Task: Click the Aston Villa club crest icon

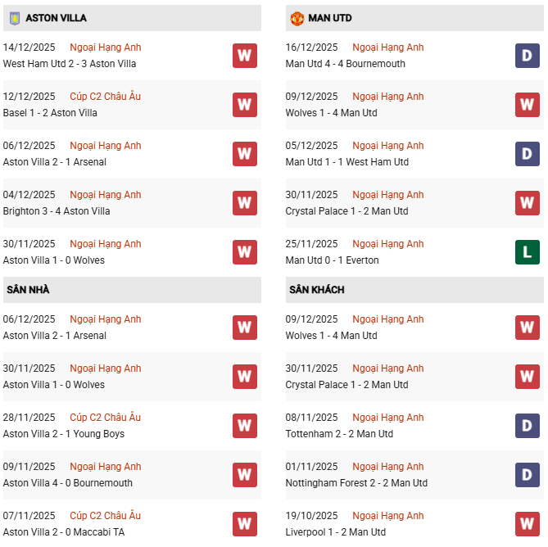Action: [x=14, y=18]
